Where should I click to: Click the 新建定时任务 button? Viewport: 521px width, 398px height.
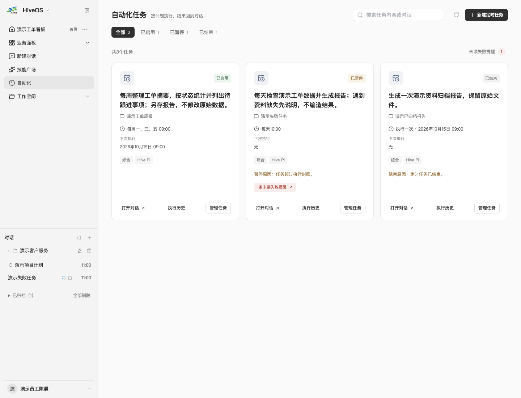pos(486,15)
